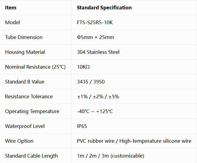
Task: Select the -40℃ ~ +125℃ temperature range
Action: 95,111
